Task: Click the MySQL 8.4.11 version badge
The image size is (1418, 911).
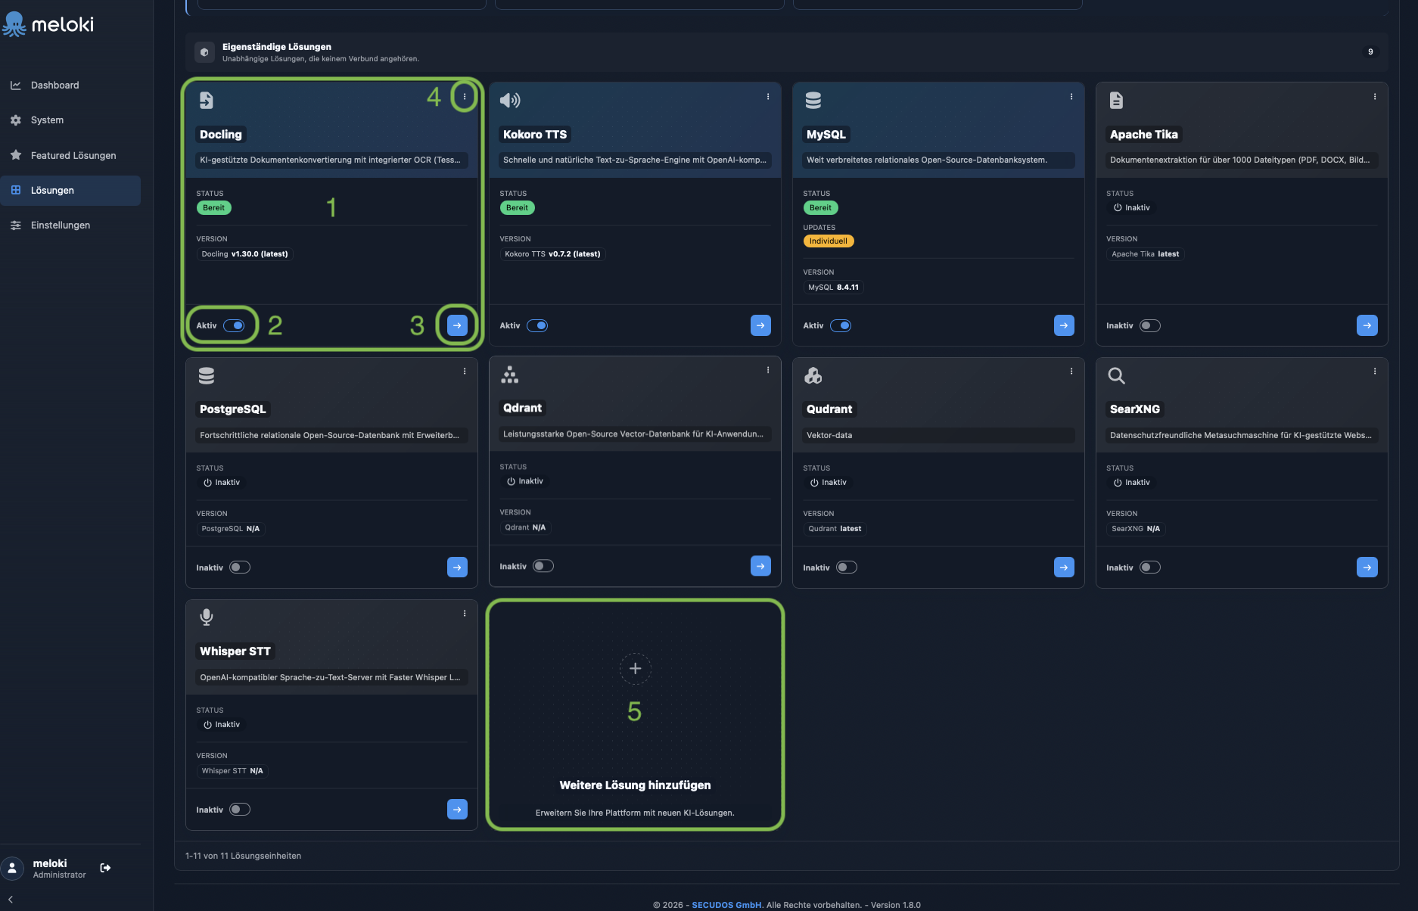Action: pyautogui.click(x=833, y=288)
